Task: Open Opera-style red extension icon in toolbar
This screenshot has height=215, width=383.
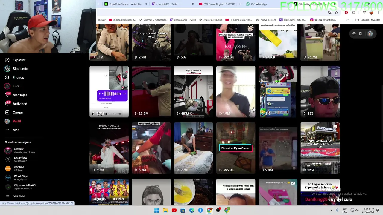Action: click(x=346, y=13)
